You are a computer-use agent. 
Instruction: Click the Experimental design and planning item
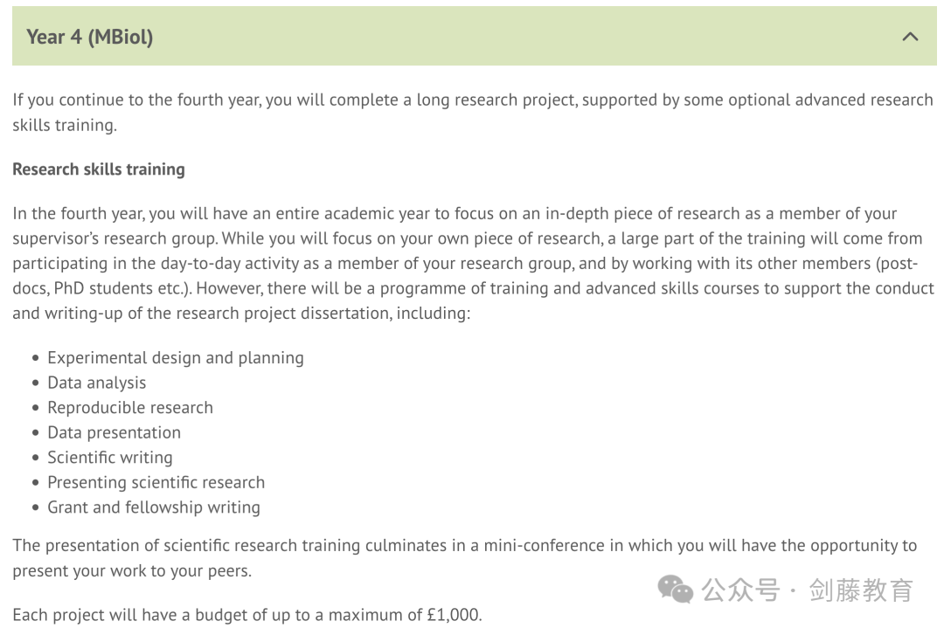coord(175,358)
